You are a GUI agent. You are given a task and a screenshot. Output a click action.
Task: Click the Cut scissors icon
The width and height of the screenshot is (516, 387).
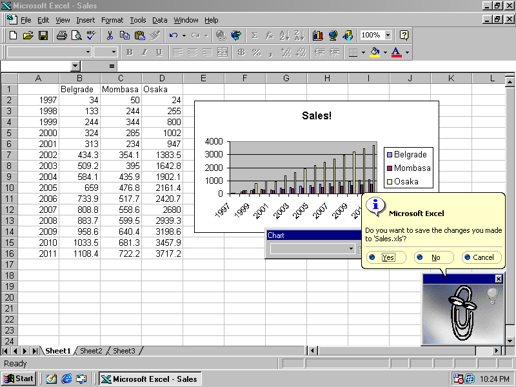coord(110,35)
